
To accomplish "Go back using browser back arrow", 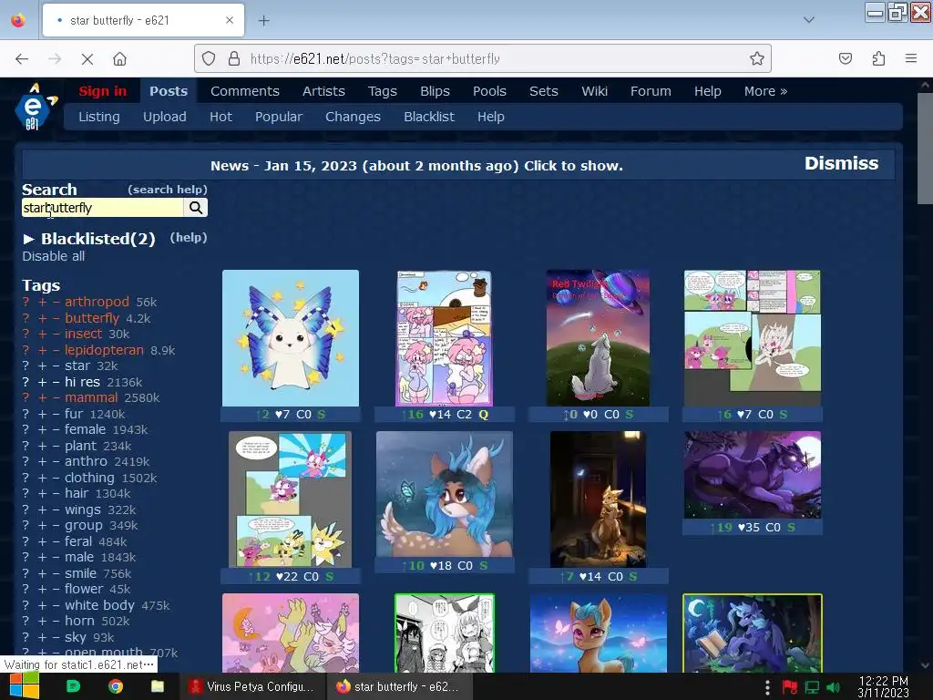I will click(x=22, y=59).
